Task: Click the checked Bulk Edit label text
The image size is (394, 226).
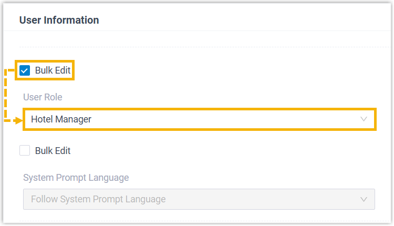Action: click(53, 70)
